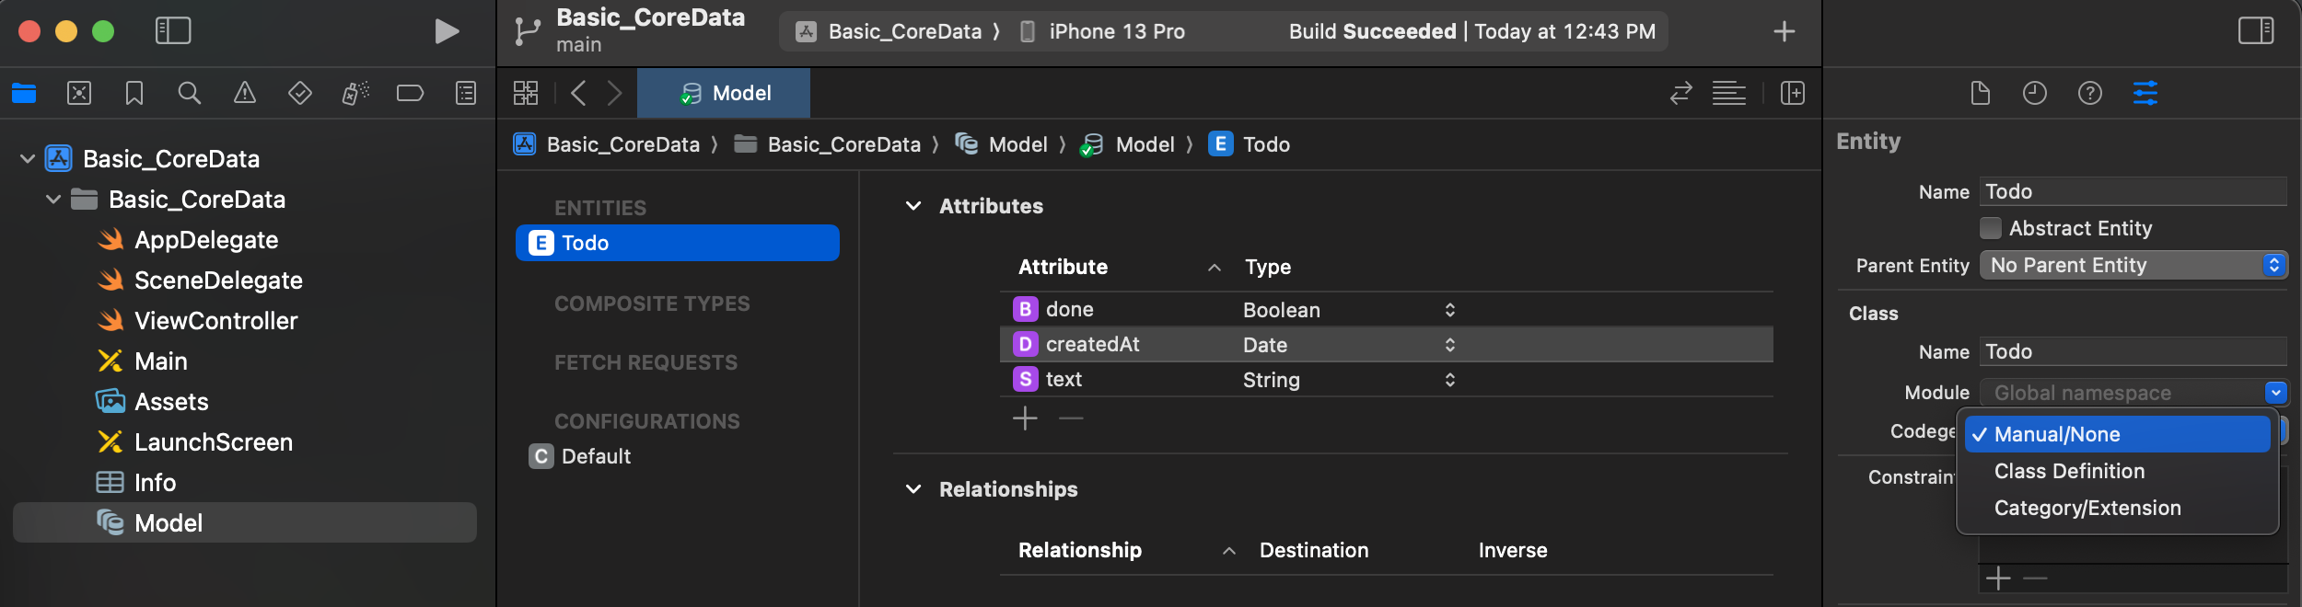Select the Model editor tab
The height and width of the screenshot is (607, 2302).
(x=724, y=93)
